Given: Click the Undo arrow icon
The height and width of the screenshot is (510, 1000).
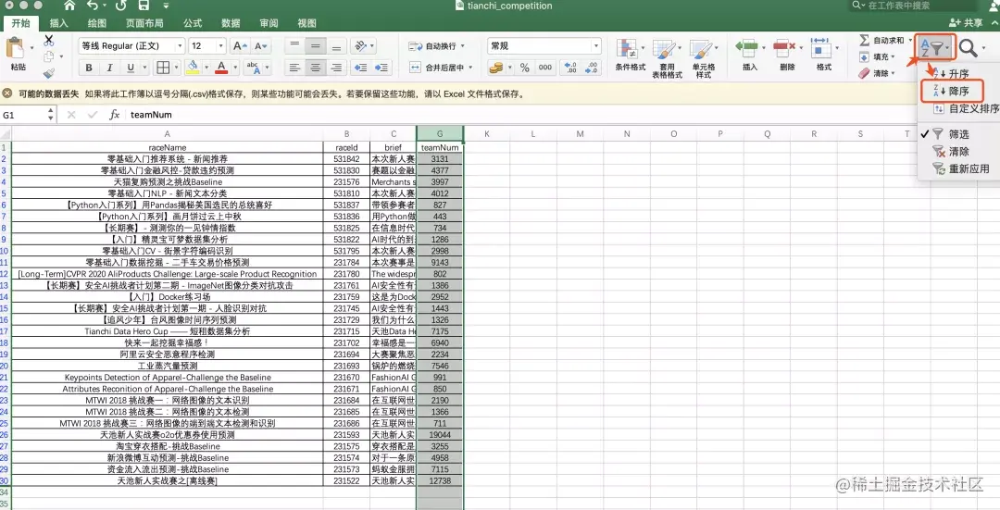Looking at the screenshot, I should coord(94,6).
